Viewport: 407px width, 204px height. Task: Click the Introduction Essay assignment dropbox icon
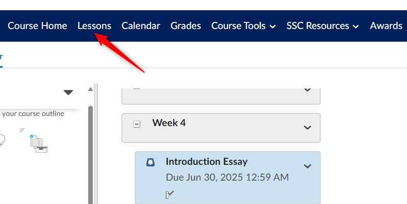pos(150,162)
